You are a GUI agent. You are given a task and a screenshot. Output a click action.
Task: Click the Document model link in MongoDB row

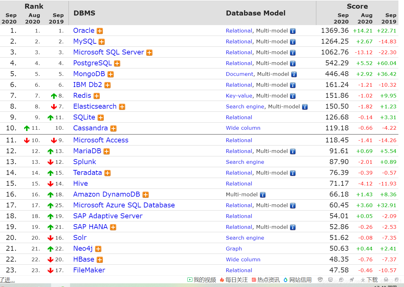click(x=239, y=74)
